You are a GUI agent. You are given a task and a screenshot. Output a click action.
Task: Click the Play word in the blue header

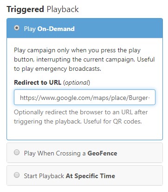(x=30, y=29)
